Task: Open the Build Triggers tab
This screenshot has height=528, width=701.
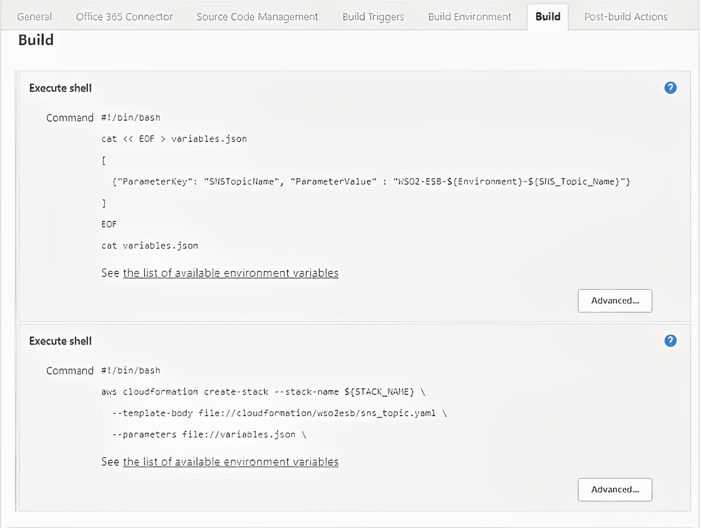Action: click(x=373, y=16)
